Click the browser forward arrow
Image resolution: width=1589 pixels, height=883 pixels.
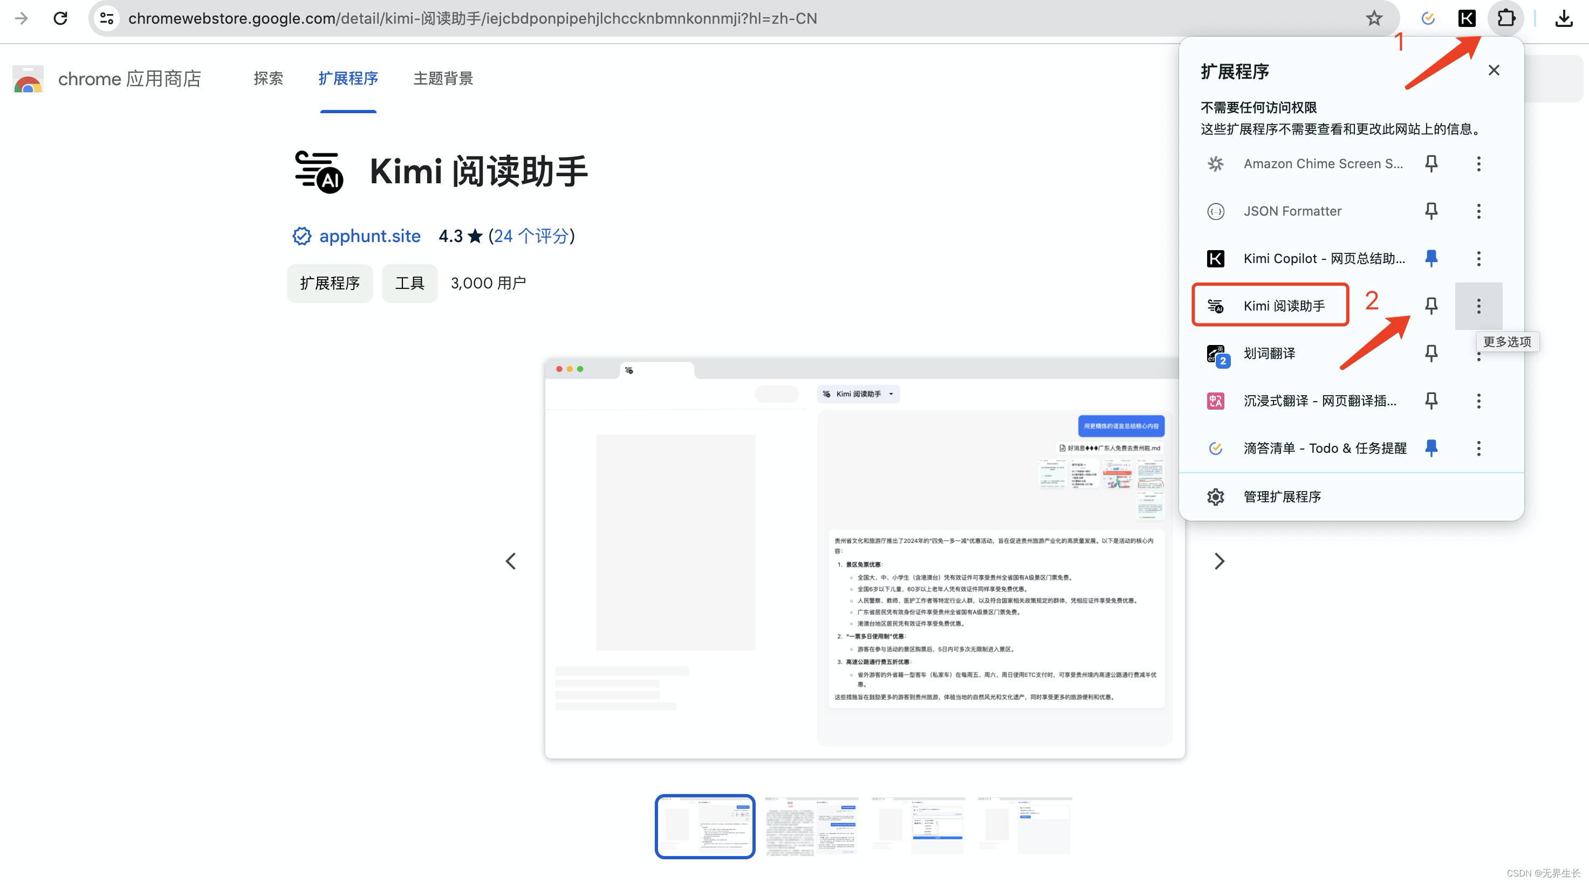22,18
